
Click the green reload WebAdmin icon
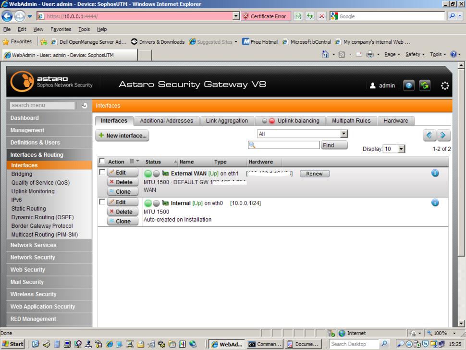click(424, 86)
